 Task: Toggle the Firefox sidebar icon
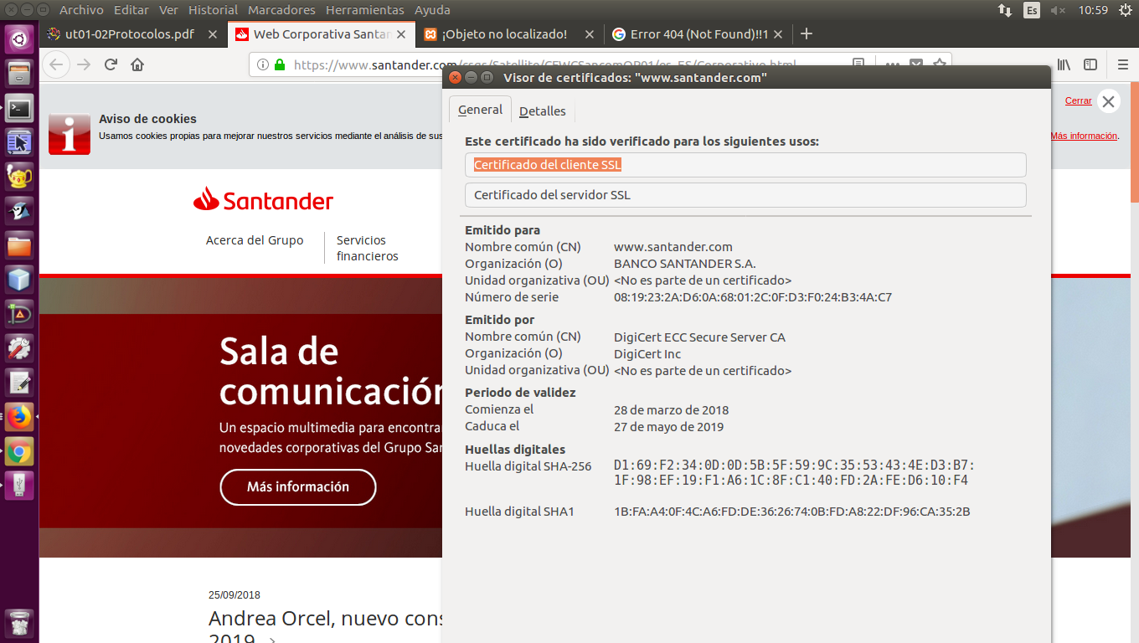[1090, 64]
